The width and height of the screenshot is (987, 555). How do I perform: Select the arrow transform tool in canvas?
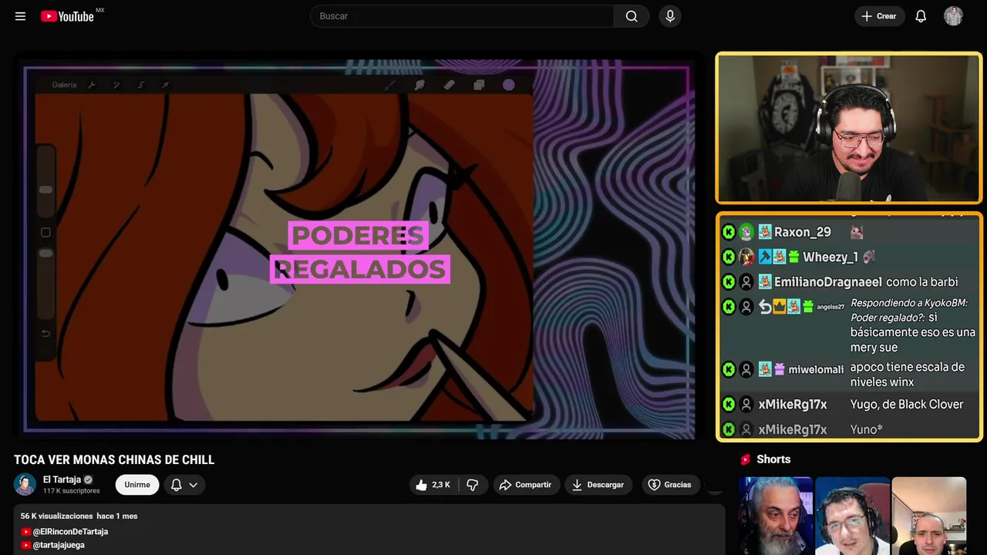coord(165,85)
